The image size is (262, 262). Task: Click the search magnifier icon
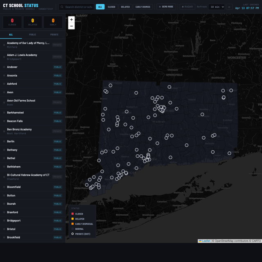coord(62,7)
